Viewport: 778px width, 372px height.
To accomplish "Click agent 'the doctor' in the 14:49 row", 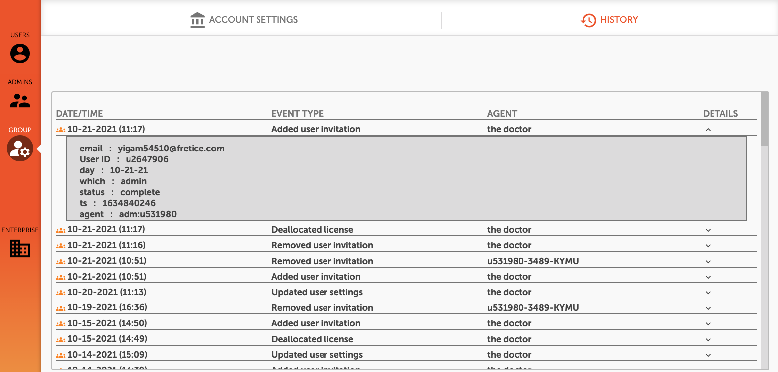I will (509, 339).
